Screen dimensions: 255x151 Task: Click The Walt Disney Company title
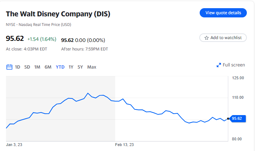click(58, 14)
